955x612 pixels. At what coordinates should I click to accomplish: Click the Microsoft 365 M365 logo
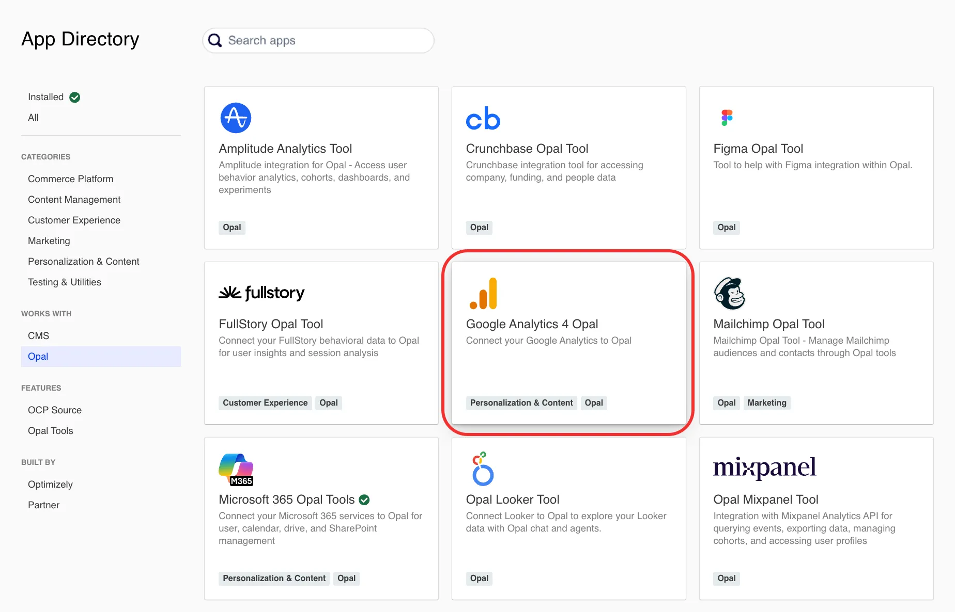236,470
